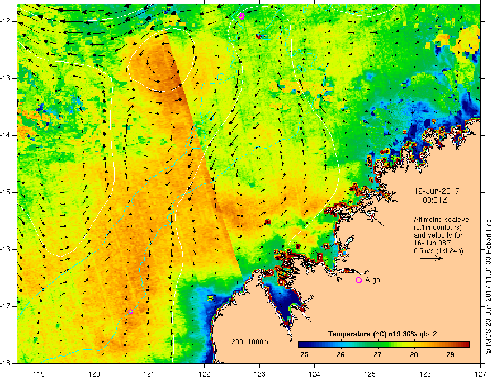Click the latitude axis label '-14'

coord(6,135)
